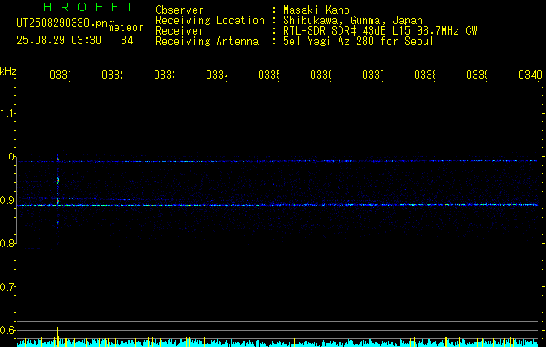The height and width of the screenshot is (347, 546).
Task: Click the green HROFFT title
Action: (x=89, y=7)
